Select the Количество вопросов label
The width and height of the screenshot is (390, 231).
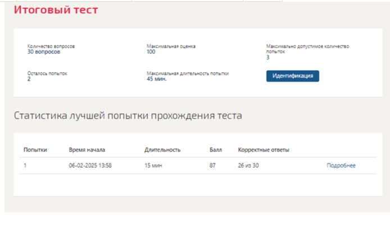[51, 46]
